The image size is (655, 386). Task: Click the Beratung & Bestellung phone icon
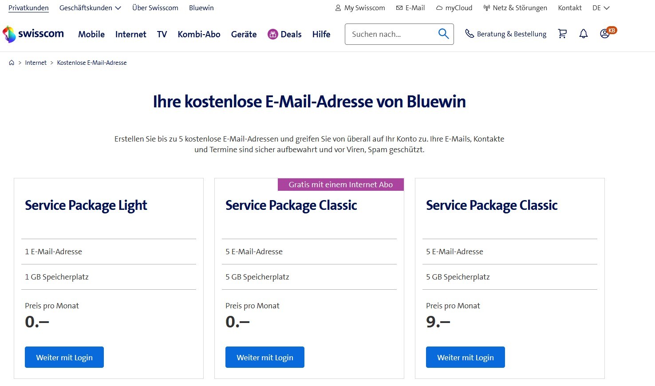click(470, 34)
